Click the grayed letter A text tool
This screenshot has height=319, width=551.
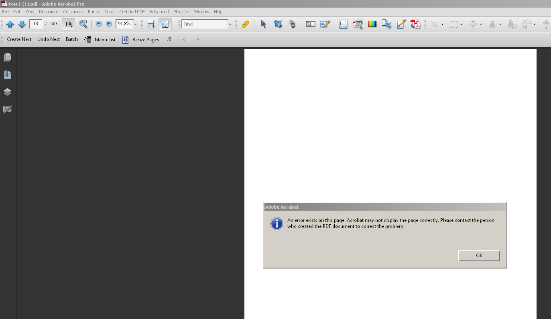[x=492, y=24]
